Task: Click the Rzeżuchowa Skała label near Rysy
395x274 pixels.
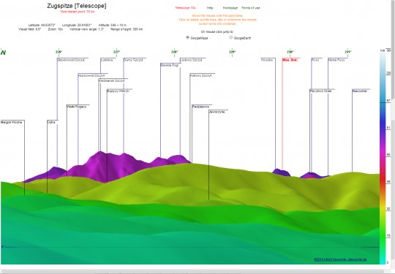Action: click(x=320, y=91)
